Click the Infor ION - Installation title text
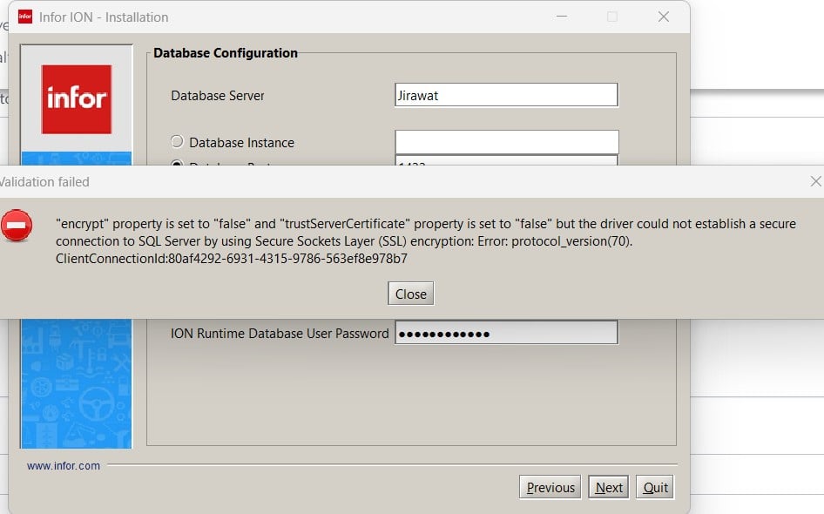Image resolution: width=824 pixels, height=514 pixels. [x=104, y=17]
